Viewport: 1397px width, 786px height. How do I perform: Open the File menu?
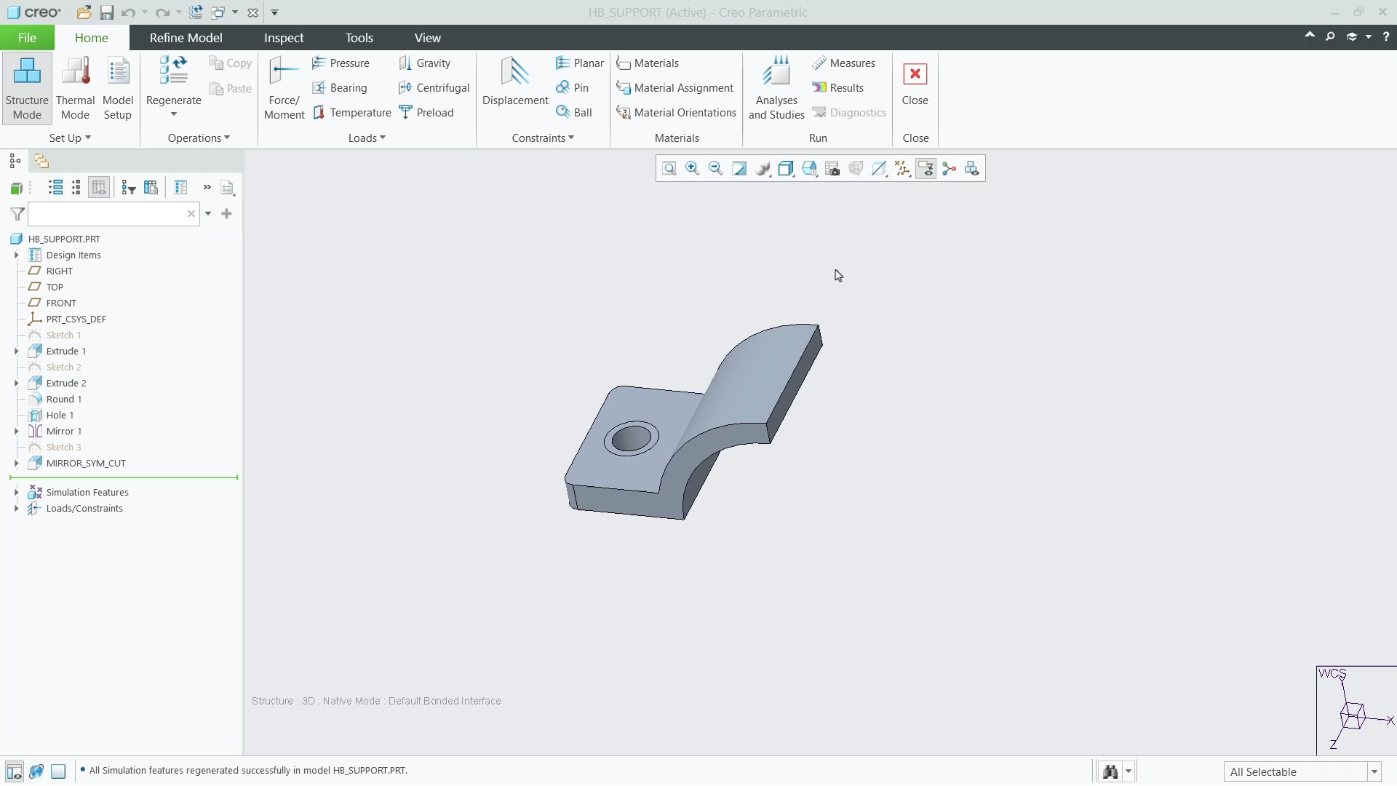pyautogui.click(x=27, y=38)
